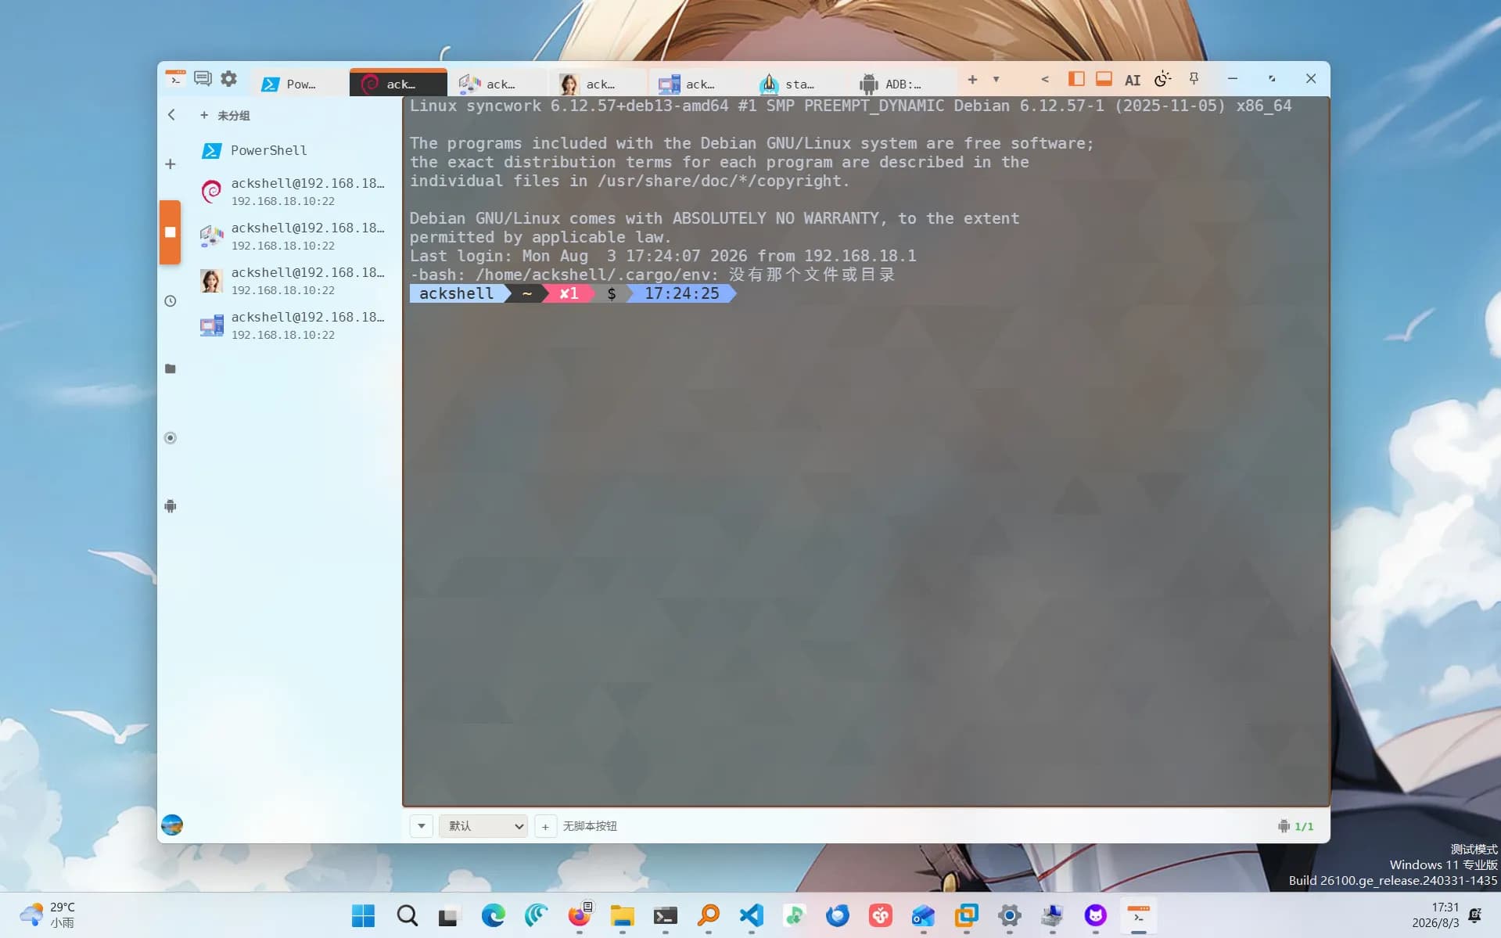Viewport: 1501px width, 938px height.
Task: Open Thunderbird from the taskbar
Action: pos(838,915)
